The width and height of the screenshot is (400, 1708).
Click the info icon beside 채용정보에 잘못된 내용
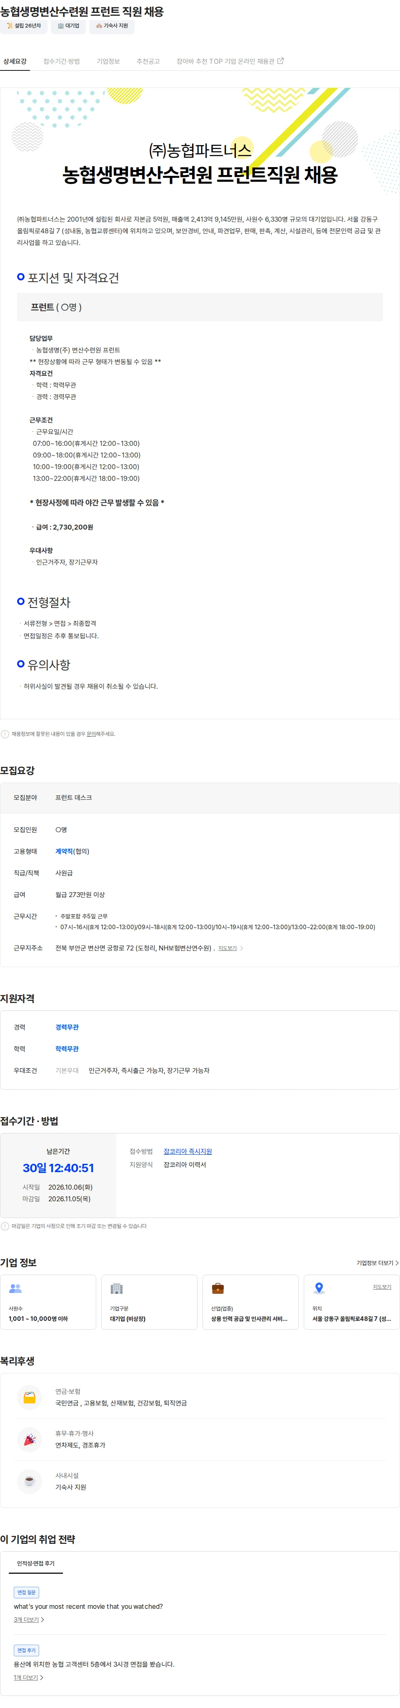point(5,734)
